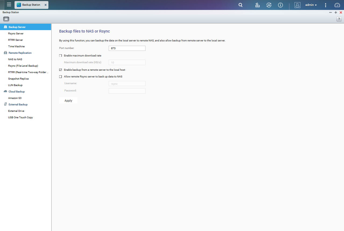This screenshot has height=231, width=344.
Task: Open Rsync Server settings
Action: [x=16, y=34]
